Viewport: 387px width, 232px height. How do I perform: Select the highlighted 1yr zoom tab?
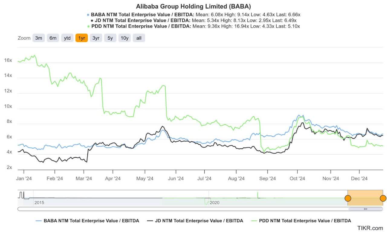click(81, 38)
